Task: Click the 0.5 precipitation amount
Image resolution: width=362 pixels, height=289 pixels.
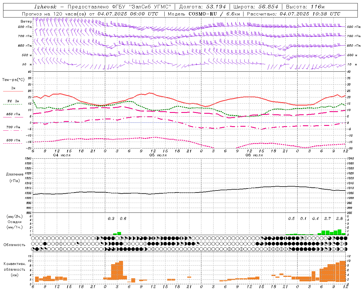Action: click(x=291, y=218)
